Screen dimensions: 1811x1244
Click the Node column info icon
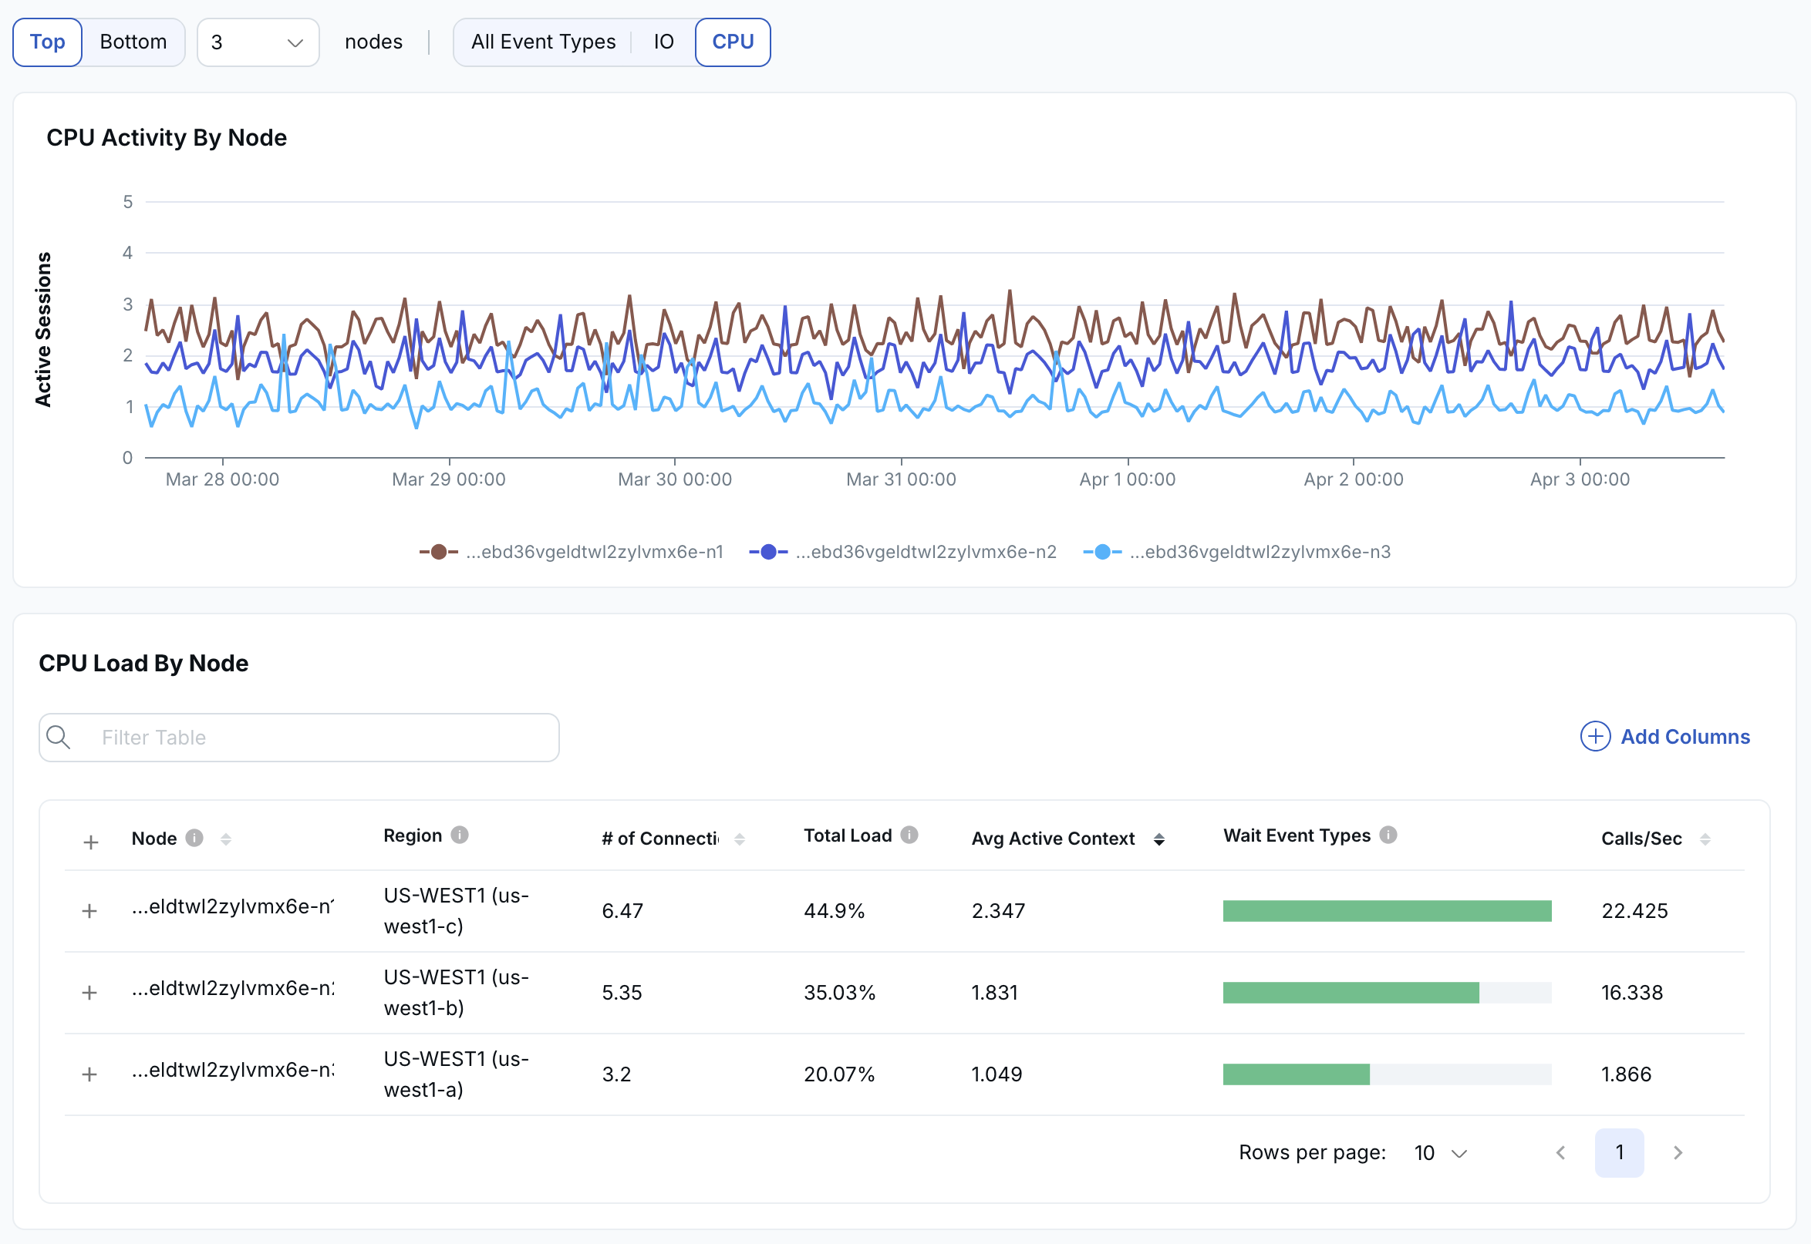[x=194, y=838]
